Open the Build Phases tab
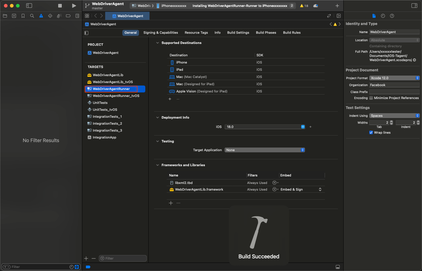The width and height of the screenshot is (422, 271). click(266, 33)
